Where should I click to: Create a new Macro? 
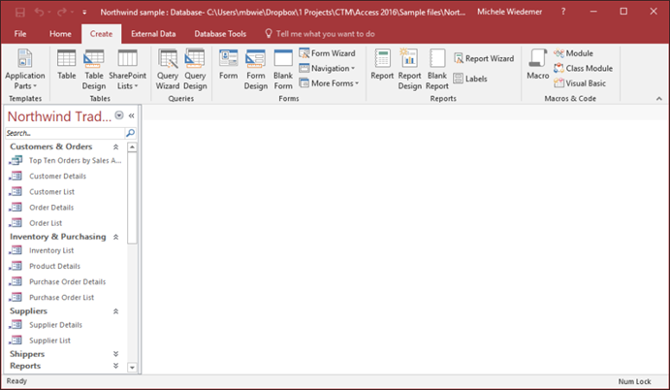[537, 65]
